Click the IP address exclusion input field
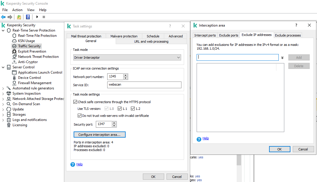 238,58
